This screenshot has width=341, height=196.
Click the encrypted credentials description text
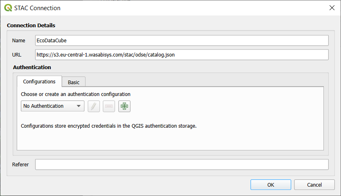[109, 126]
